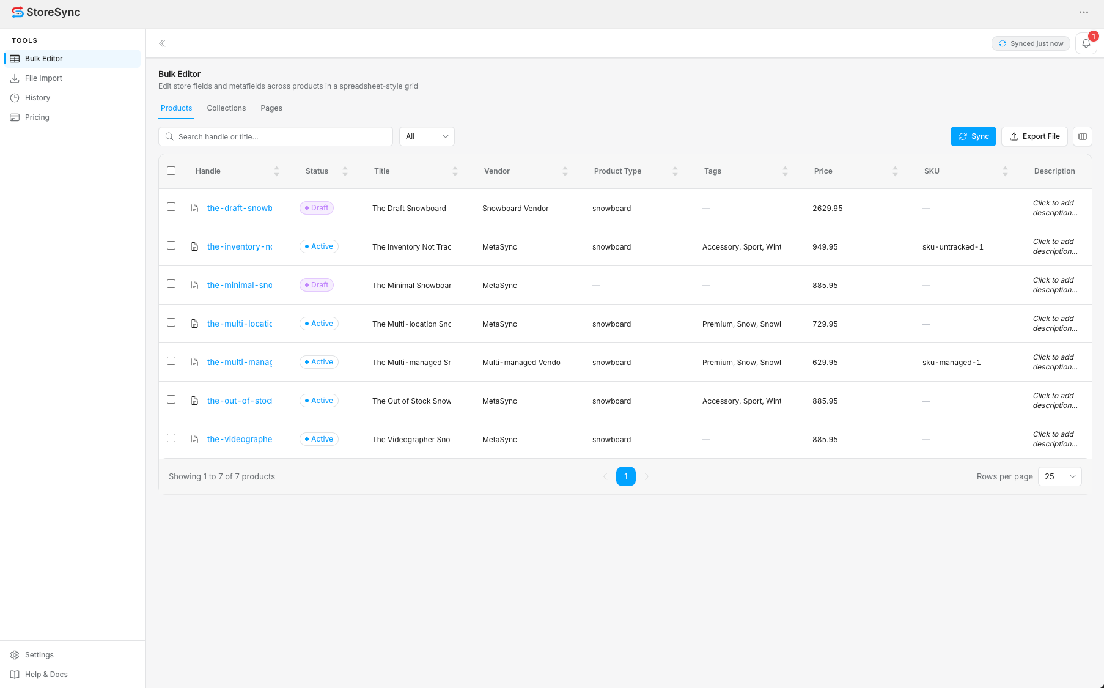
Task: Sort by the Status column arrows
Action: click(x=345, y=171)
